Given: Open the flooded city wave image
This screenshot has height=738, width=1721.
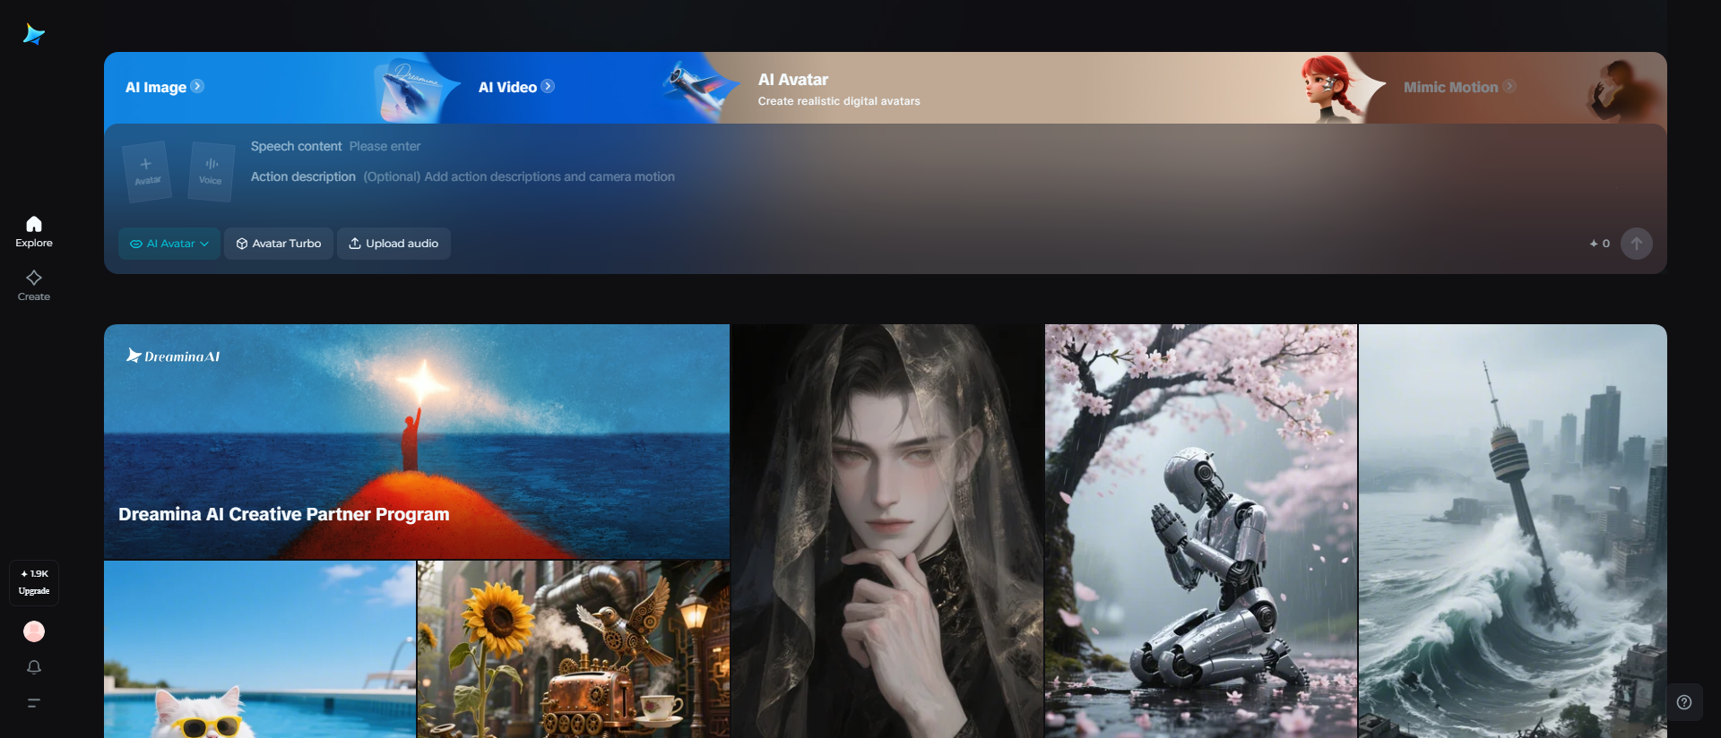Looking at the screenshot, I should (x=1513, y=531).
